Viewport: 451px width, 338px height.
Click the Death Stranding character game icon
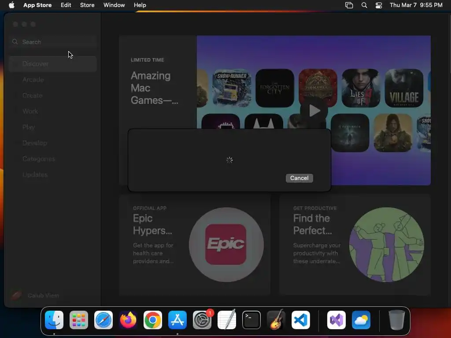coord(393,133)
